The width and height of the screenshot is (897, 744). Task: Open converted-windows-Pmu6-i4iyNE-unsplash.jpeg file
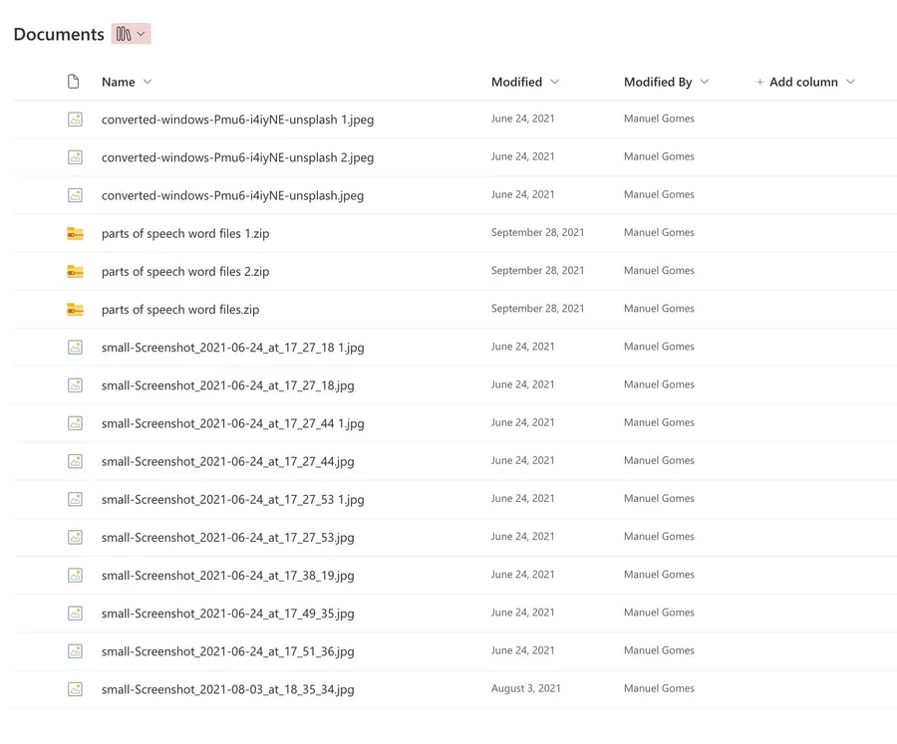(232, 195)
